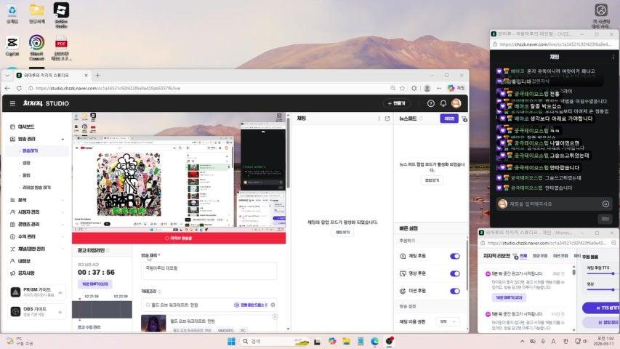
Task: Open 리허설 방송 하기 in the sidebar
Action: pos(36,187)
